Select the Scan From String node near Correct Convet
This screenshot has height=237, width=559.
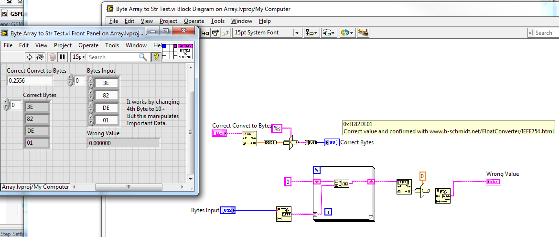249,139
